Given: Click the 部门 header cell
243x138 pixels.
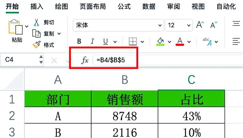Looking at the screenshot, I should point(58,99).
